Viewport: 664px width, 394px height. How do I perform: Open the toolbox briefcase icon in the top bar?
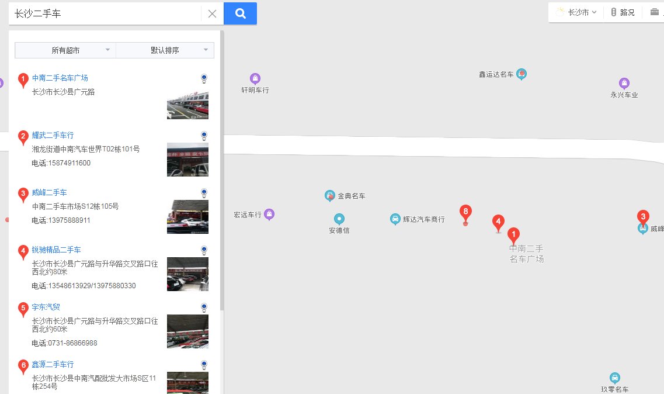click(x=655, y=12)
